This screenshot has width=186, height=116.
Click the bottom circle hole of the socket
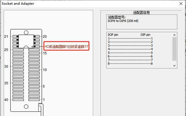[26, 107]
